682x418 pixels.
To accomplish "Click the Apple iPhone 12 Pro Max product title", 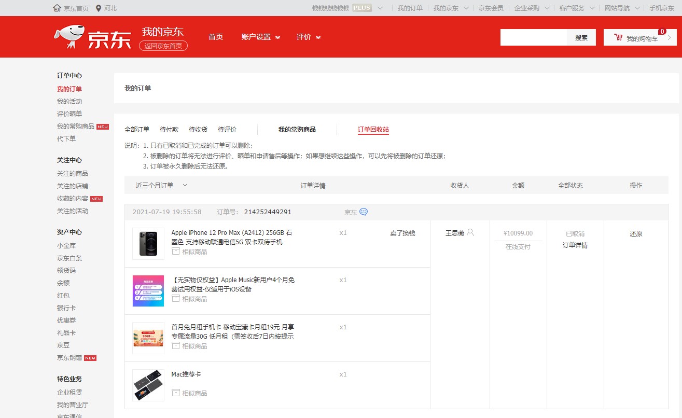I will (232, 238).
